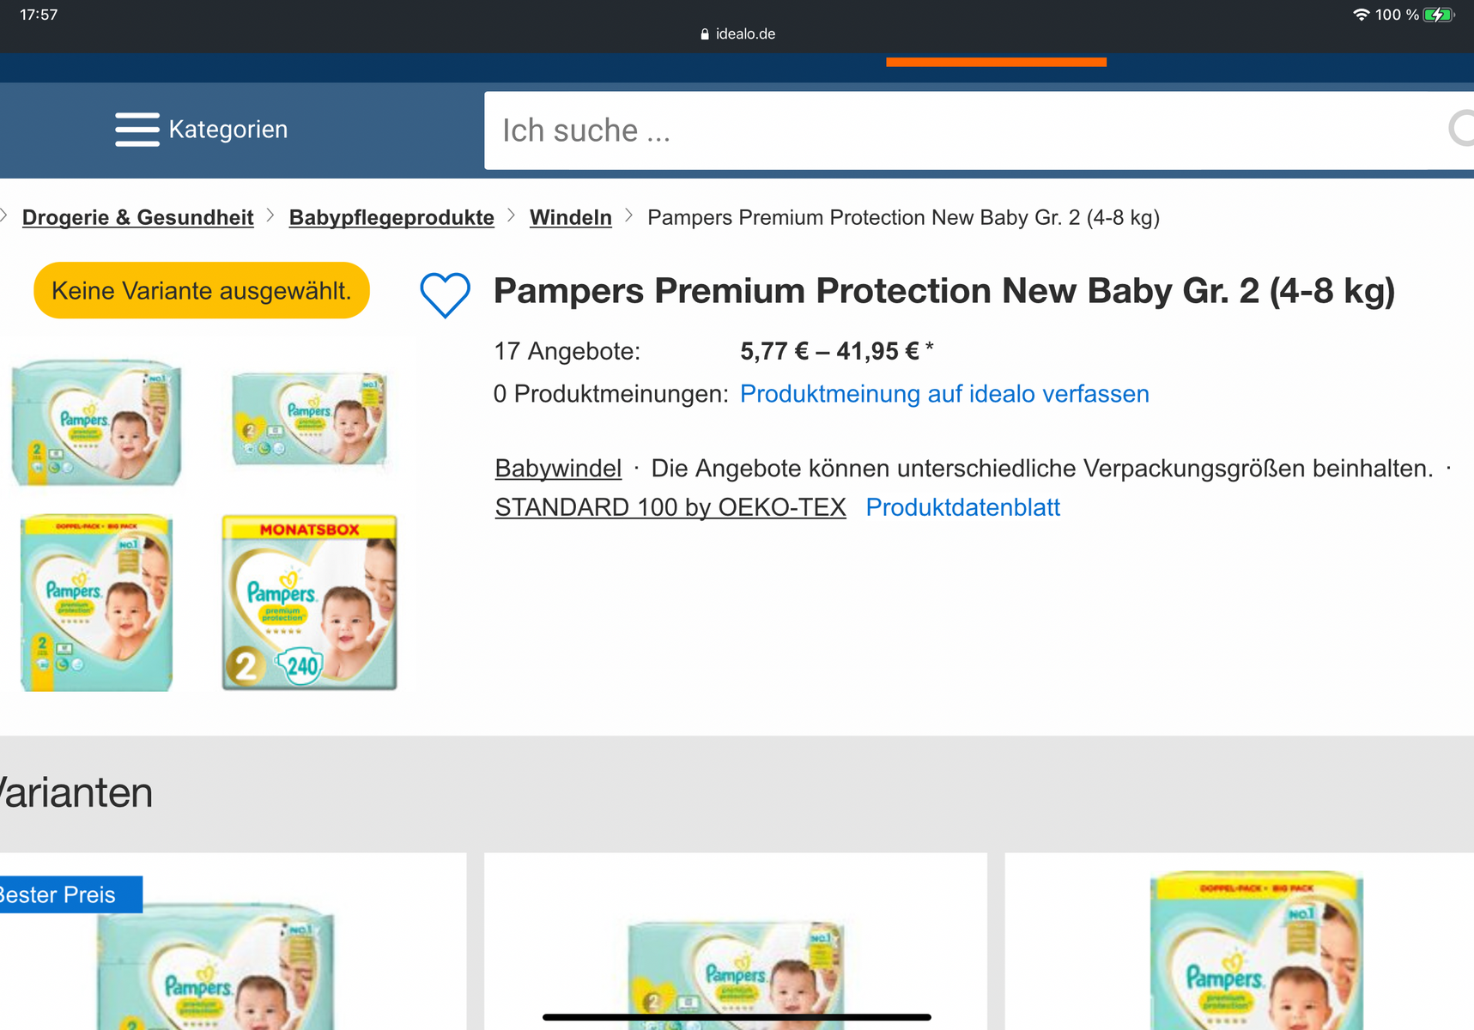
Task: Click 'Keine Variante ausgewählt.' yellow button
Action: [202, 291]
